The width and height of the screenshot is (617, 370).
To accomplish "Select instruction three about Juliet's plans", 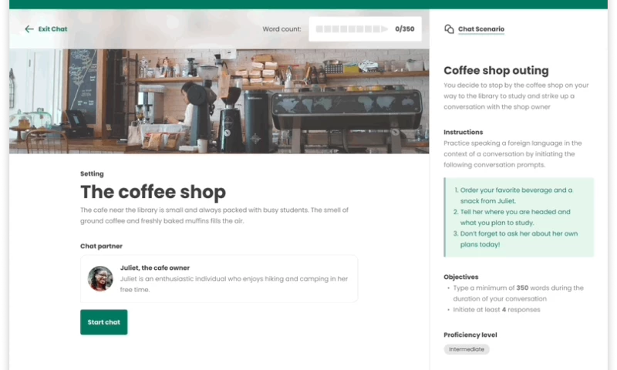I will click(515, 239).
